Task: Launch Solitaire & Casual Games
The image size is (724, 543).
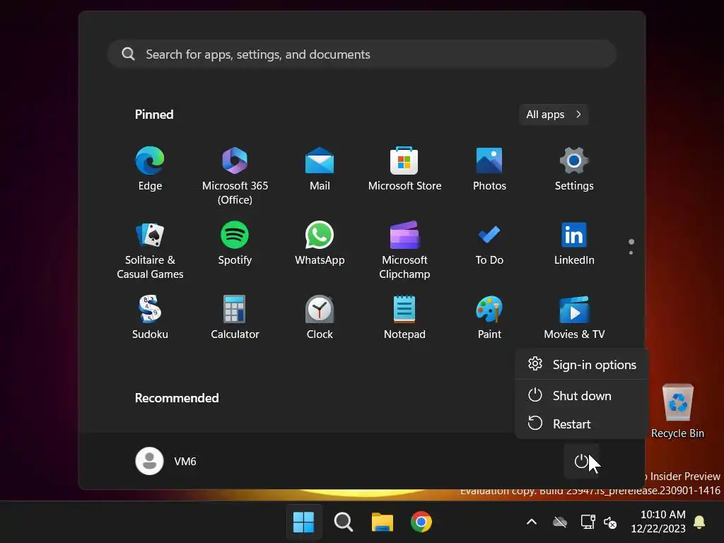Action: point(150,250)
